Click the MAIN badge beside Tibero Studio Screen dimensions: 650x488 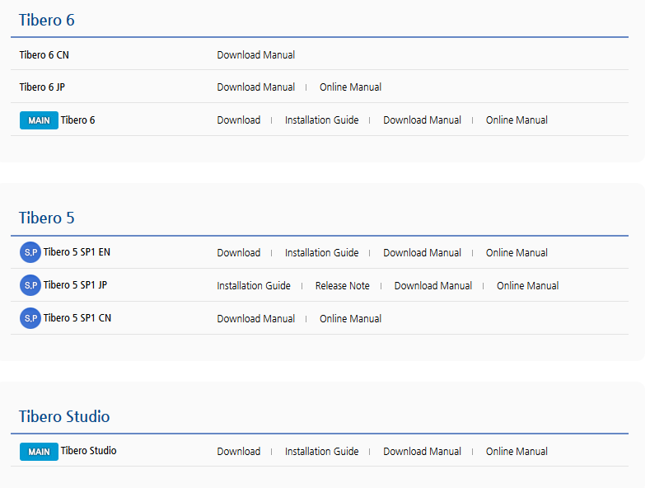coord(39,452)
